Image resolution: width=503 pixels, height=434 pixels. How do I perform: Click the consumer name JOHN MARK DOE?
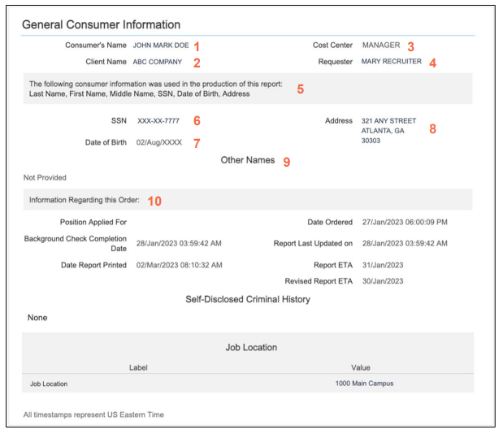[x=161, y=46]
